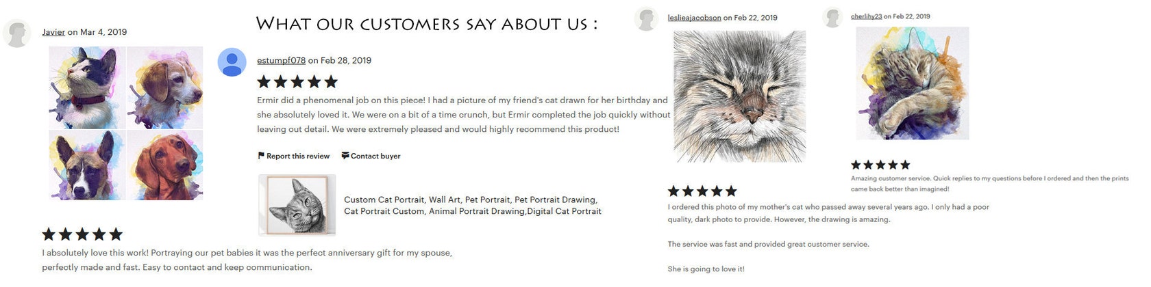This screenshot has height=287, width=1151.
Task: Click the five-star rating above Javier's review text
Action: (x=82, y=234)
